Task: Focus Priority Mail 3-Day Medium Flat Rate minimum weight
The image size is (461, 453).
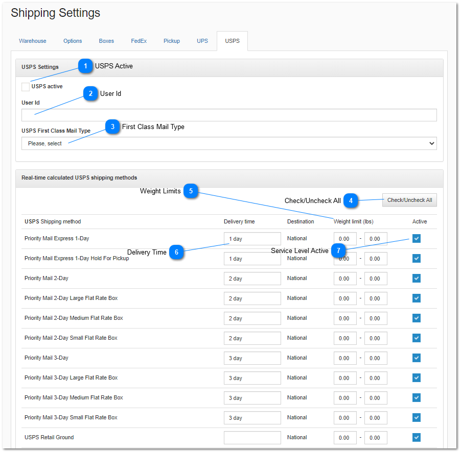Action: [x=345, y=398]
